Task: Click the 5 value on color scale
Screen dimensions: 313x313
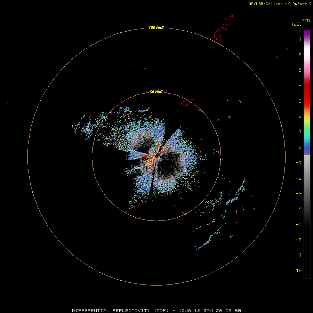Action: [300, 70]
